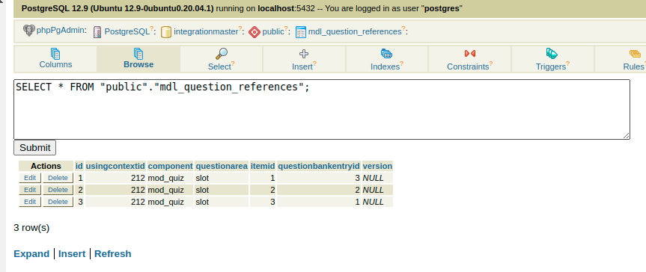Sort by the itemid column header
Viewport: 646px width, 272px height.
pos(263,166)
